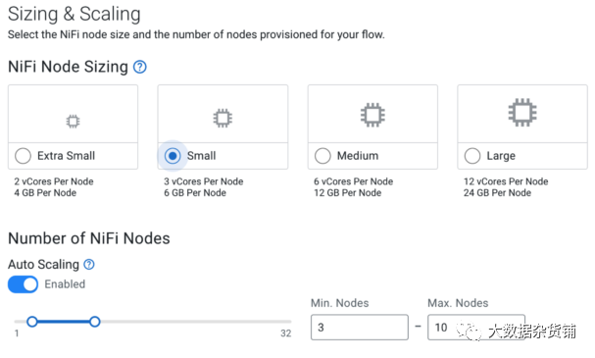Viewport: 595px width, 358px height.
Task: Click the Large chip icon
Action: [x=522, y=113]
